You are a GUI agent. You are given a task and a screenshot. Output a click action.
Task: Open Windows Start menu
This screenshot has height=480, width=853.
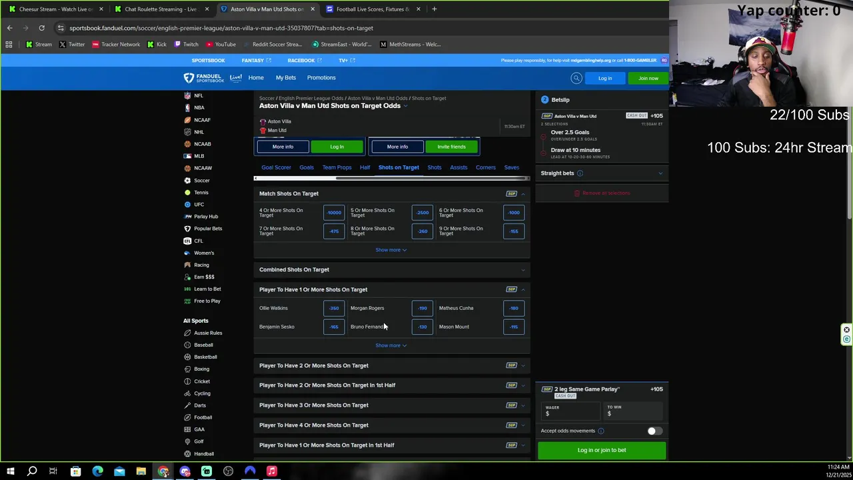coord(11,471)
